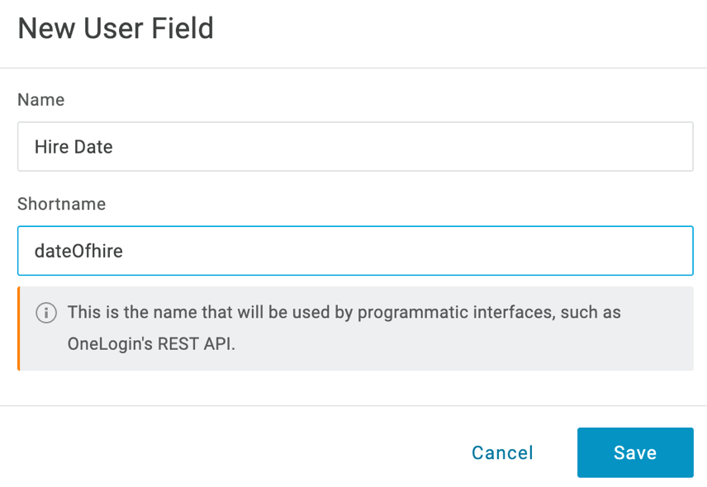Image resolution: width=707 pixels, height=487 pixels.
Task: Click the 'Cancel' link text
Action: [x=502, y=453]
